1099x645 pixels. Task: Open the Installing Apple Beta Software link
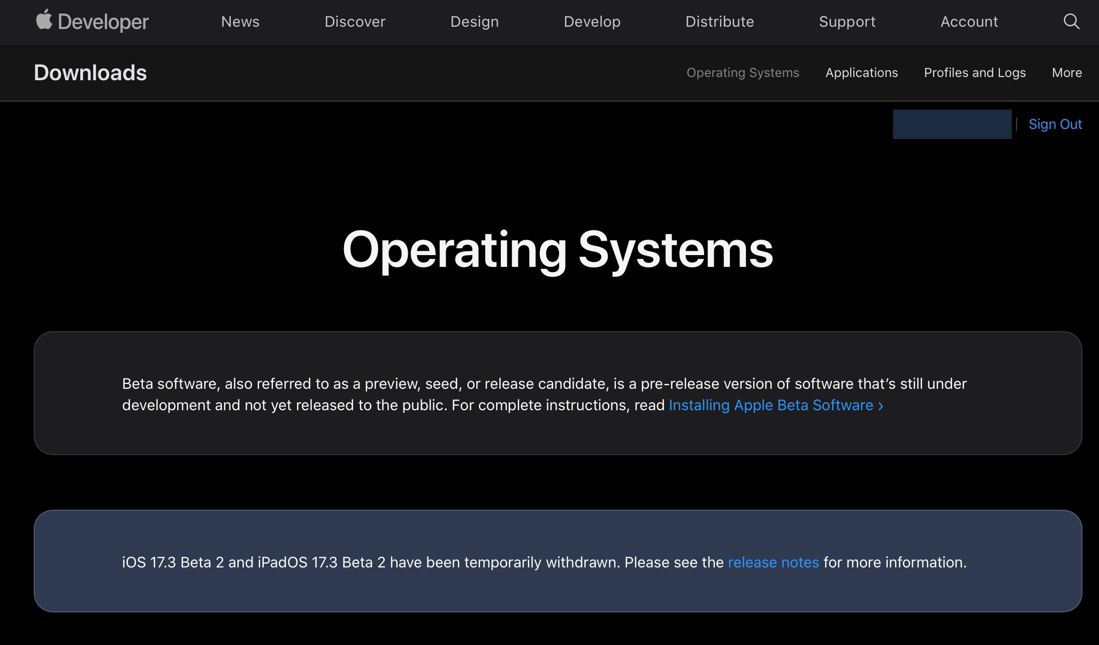770,405
